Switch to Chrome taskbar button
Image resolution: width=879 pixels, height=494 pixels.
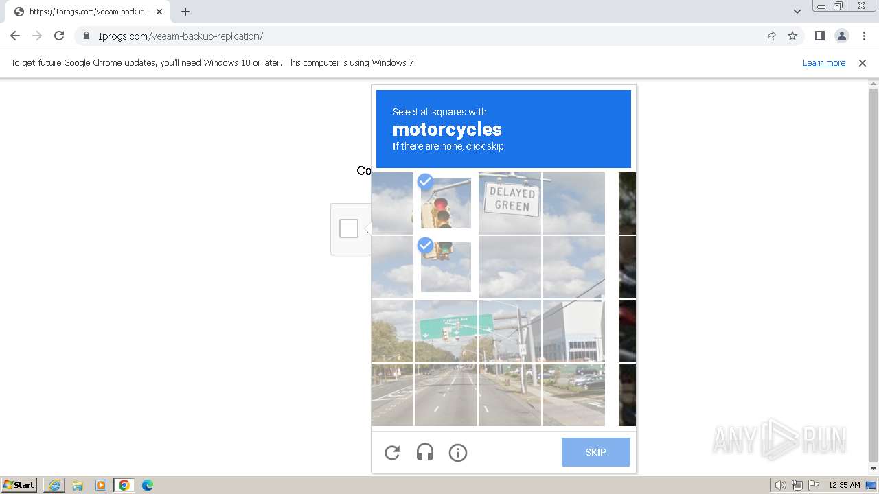124,485
